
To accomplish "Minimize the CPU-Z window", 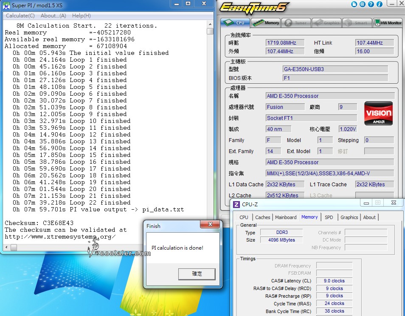I will coord(366,203).
